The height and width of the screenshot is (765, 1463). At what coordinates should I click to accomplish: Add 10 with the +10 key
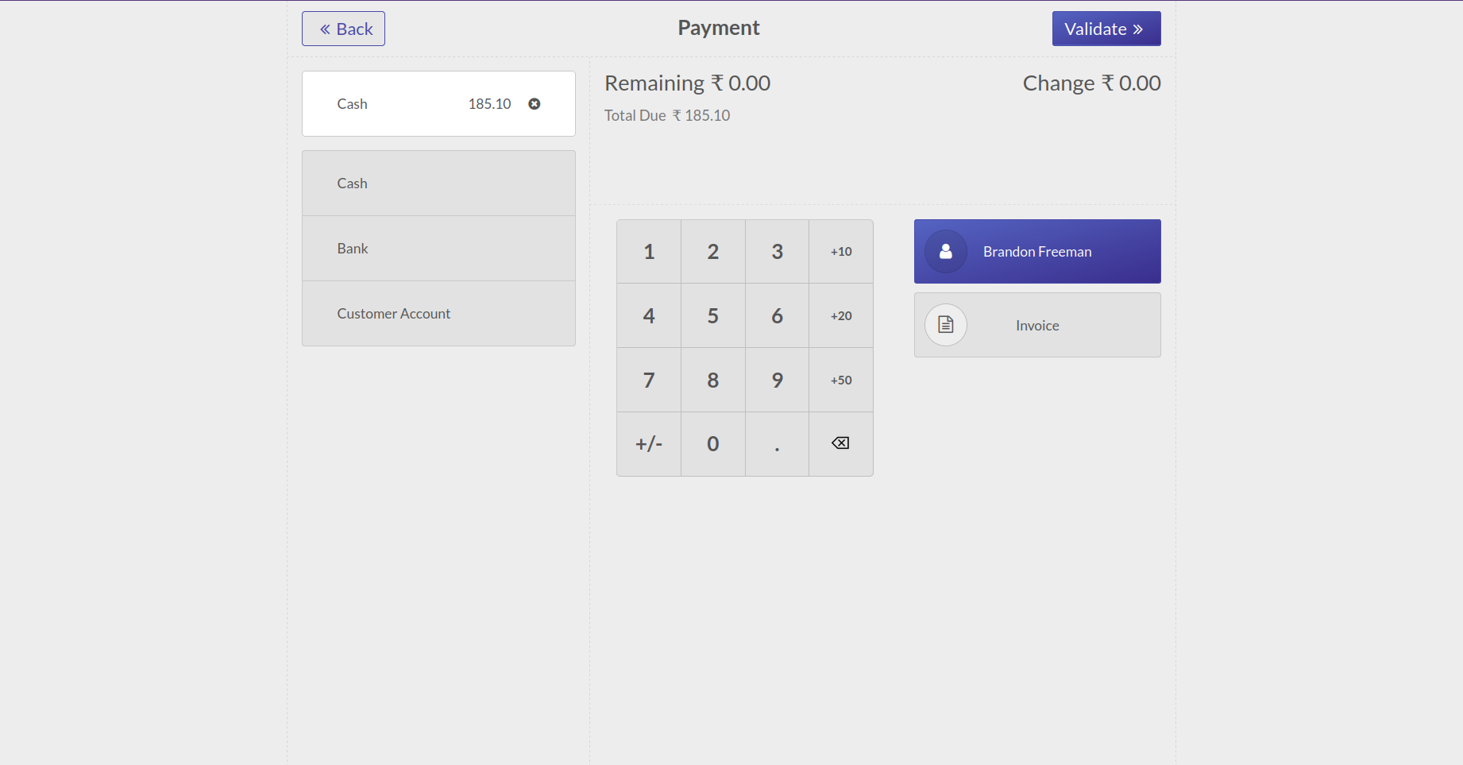(x=841, y=251)
